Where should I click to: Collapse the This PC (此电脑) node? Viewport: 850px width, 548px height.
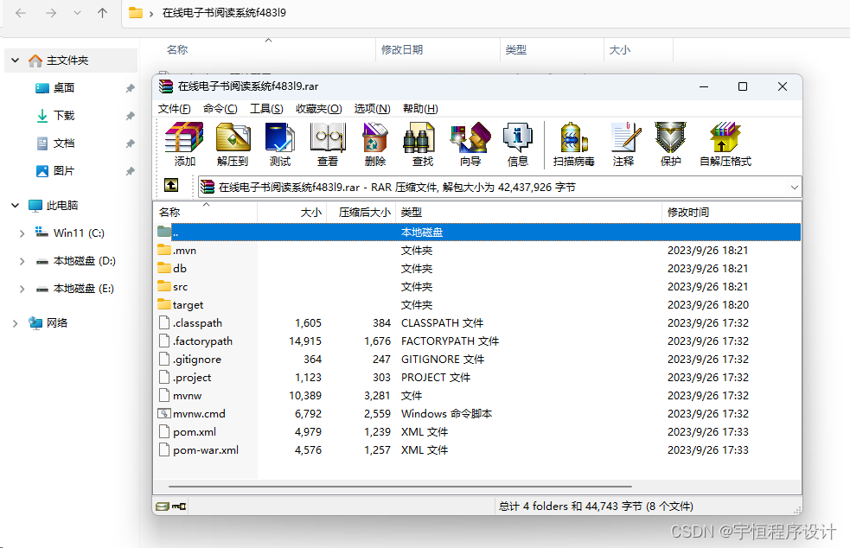pyautogui.click(x=16, y=206)
